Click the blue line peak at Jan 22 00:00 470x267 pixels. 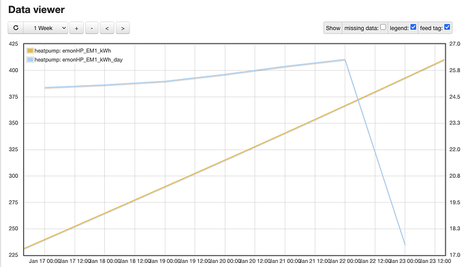(345, 60)
